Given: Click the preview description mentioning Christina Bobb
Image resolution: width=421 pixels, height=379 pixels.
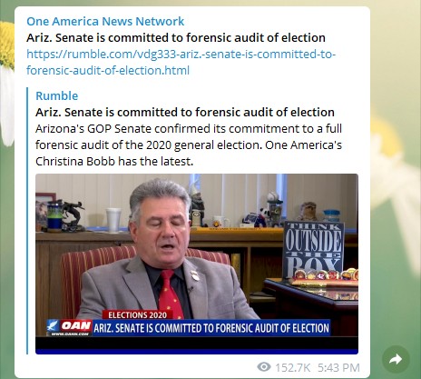Looking at the screenshot, I should 189,145.
